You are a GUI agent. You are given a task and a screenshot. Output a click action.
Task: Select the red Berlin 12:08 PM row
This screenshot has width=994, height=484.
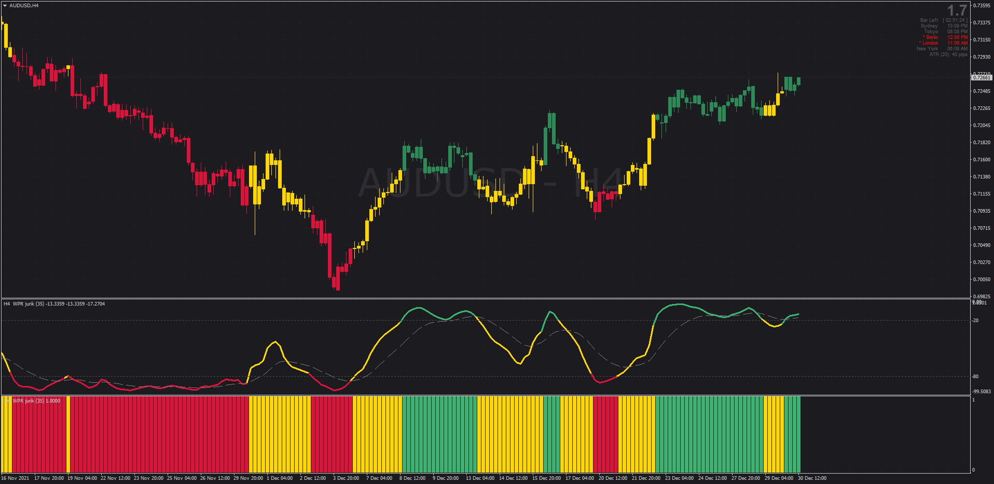tap(945, 37)
